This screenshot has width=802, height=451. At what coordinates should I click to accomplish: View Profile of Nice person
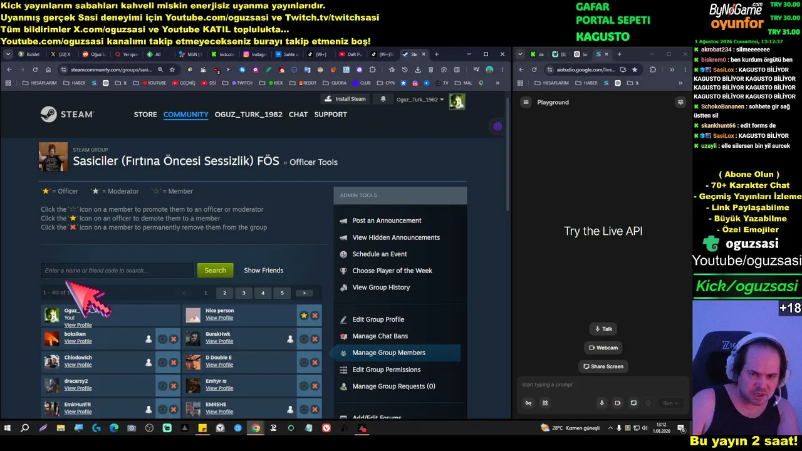(x=219, y=318)
